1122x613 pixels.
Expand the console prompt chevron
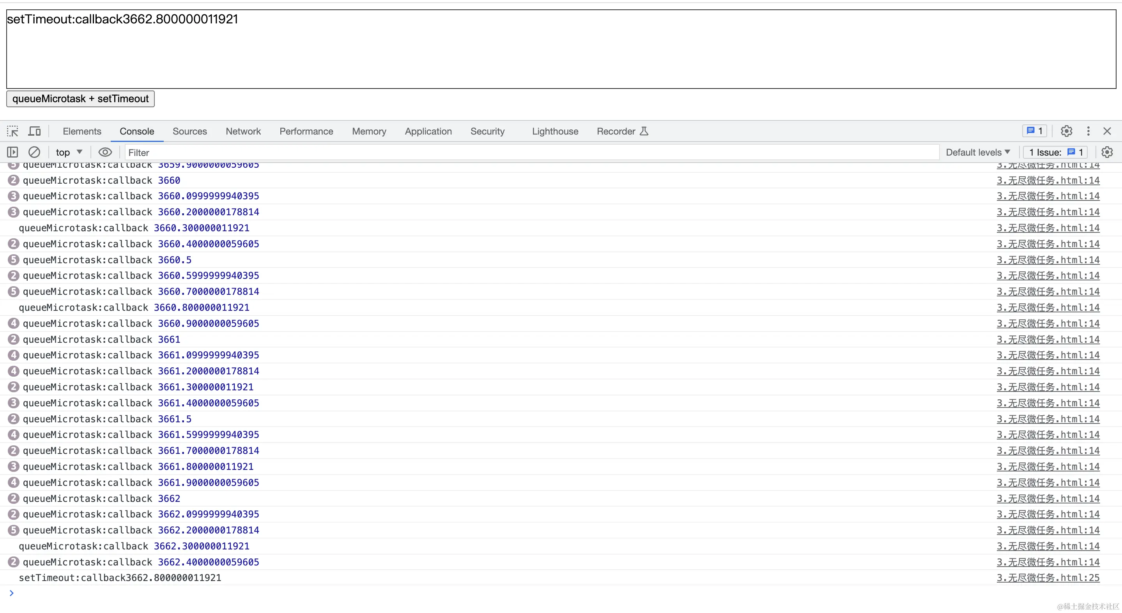click(x=12, y=593)
